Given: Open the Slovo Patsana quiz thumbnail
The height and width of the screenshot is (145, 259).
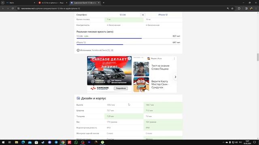Looking at the screenshot, I should (x=141, y=69).
